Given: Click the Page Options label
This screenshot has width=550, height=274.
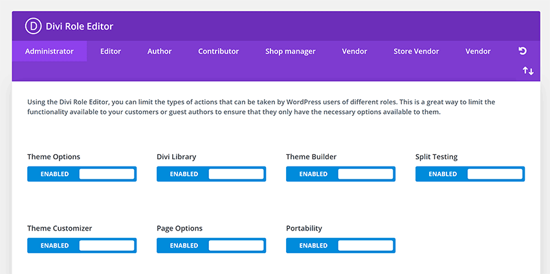Looking at the screenshot, I should pyautogui.click(x=180, y=228).
